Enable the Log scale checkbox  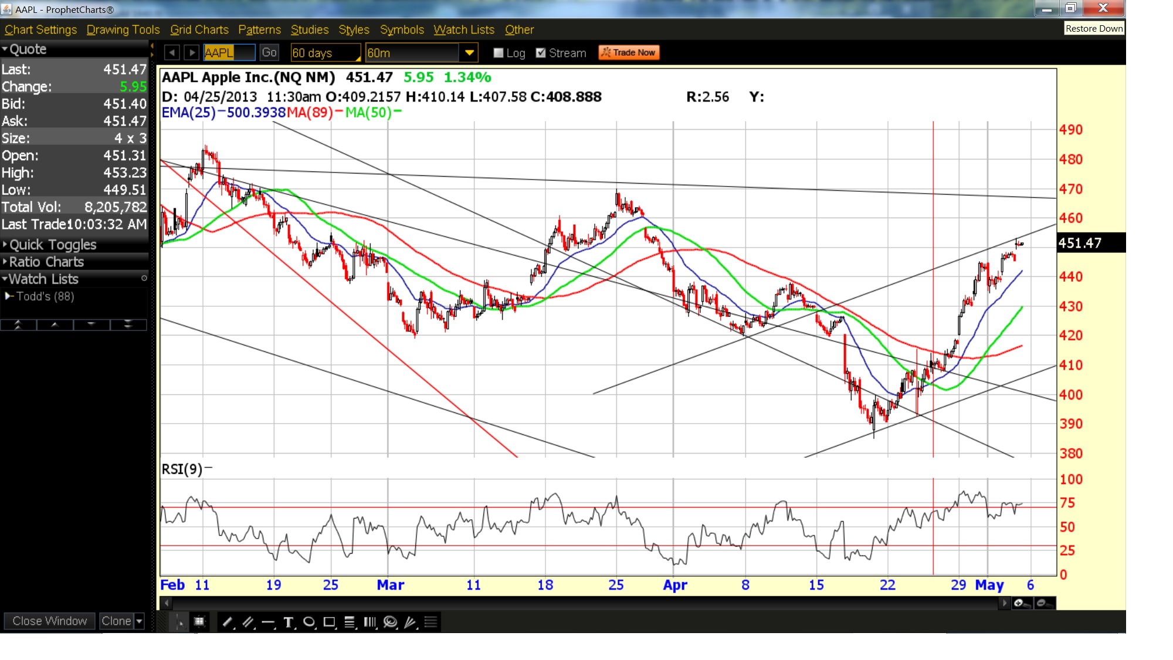[x=499, y=53]
